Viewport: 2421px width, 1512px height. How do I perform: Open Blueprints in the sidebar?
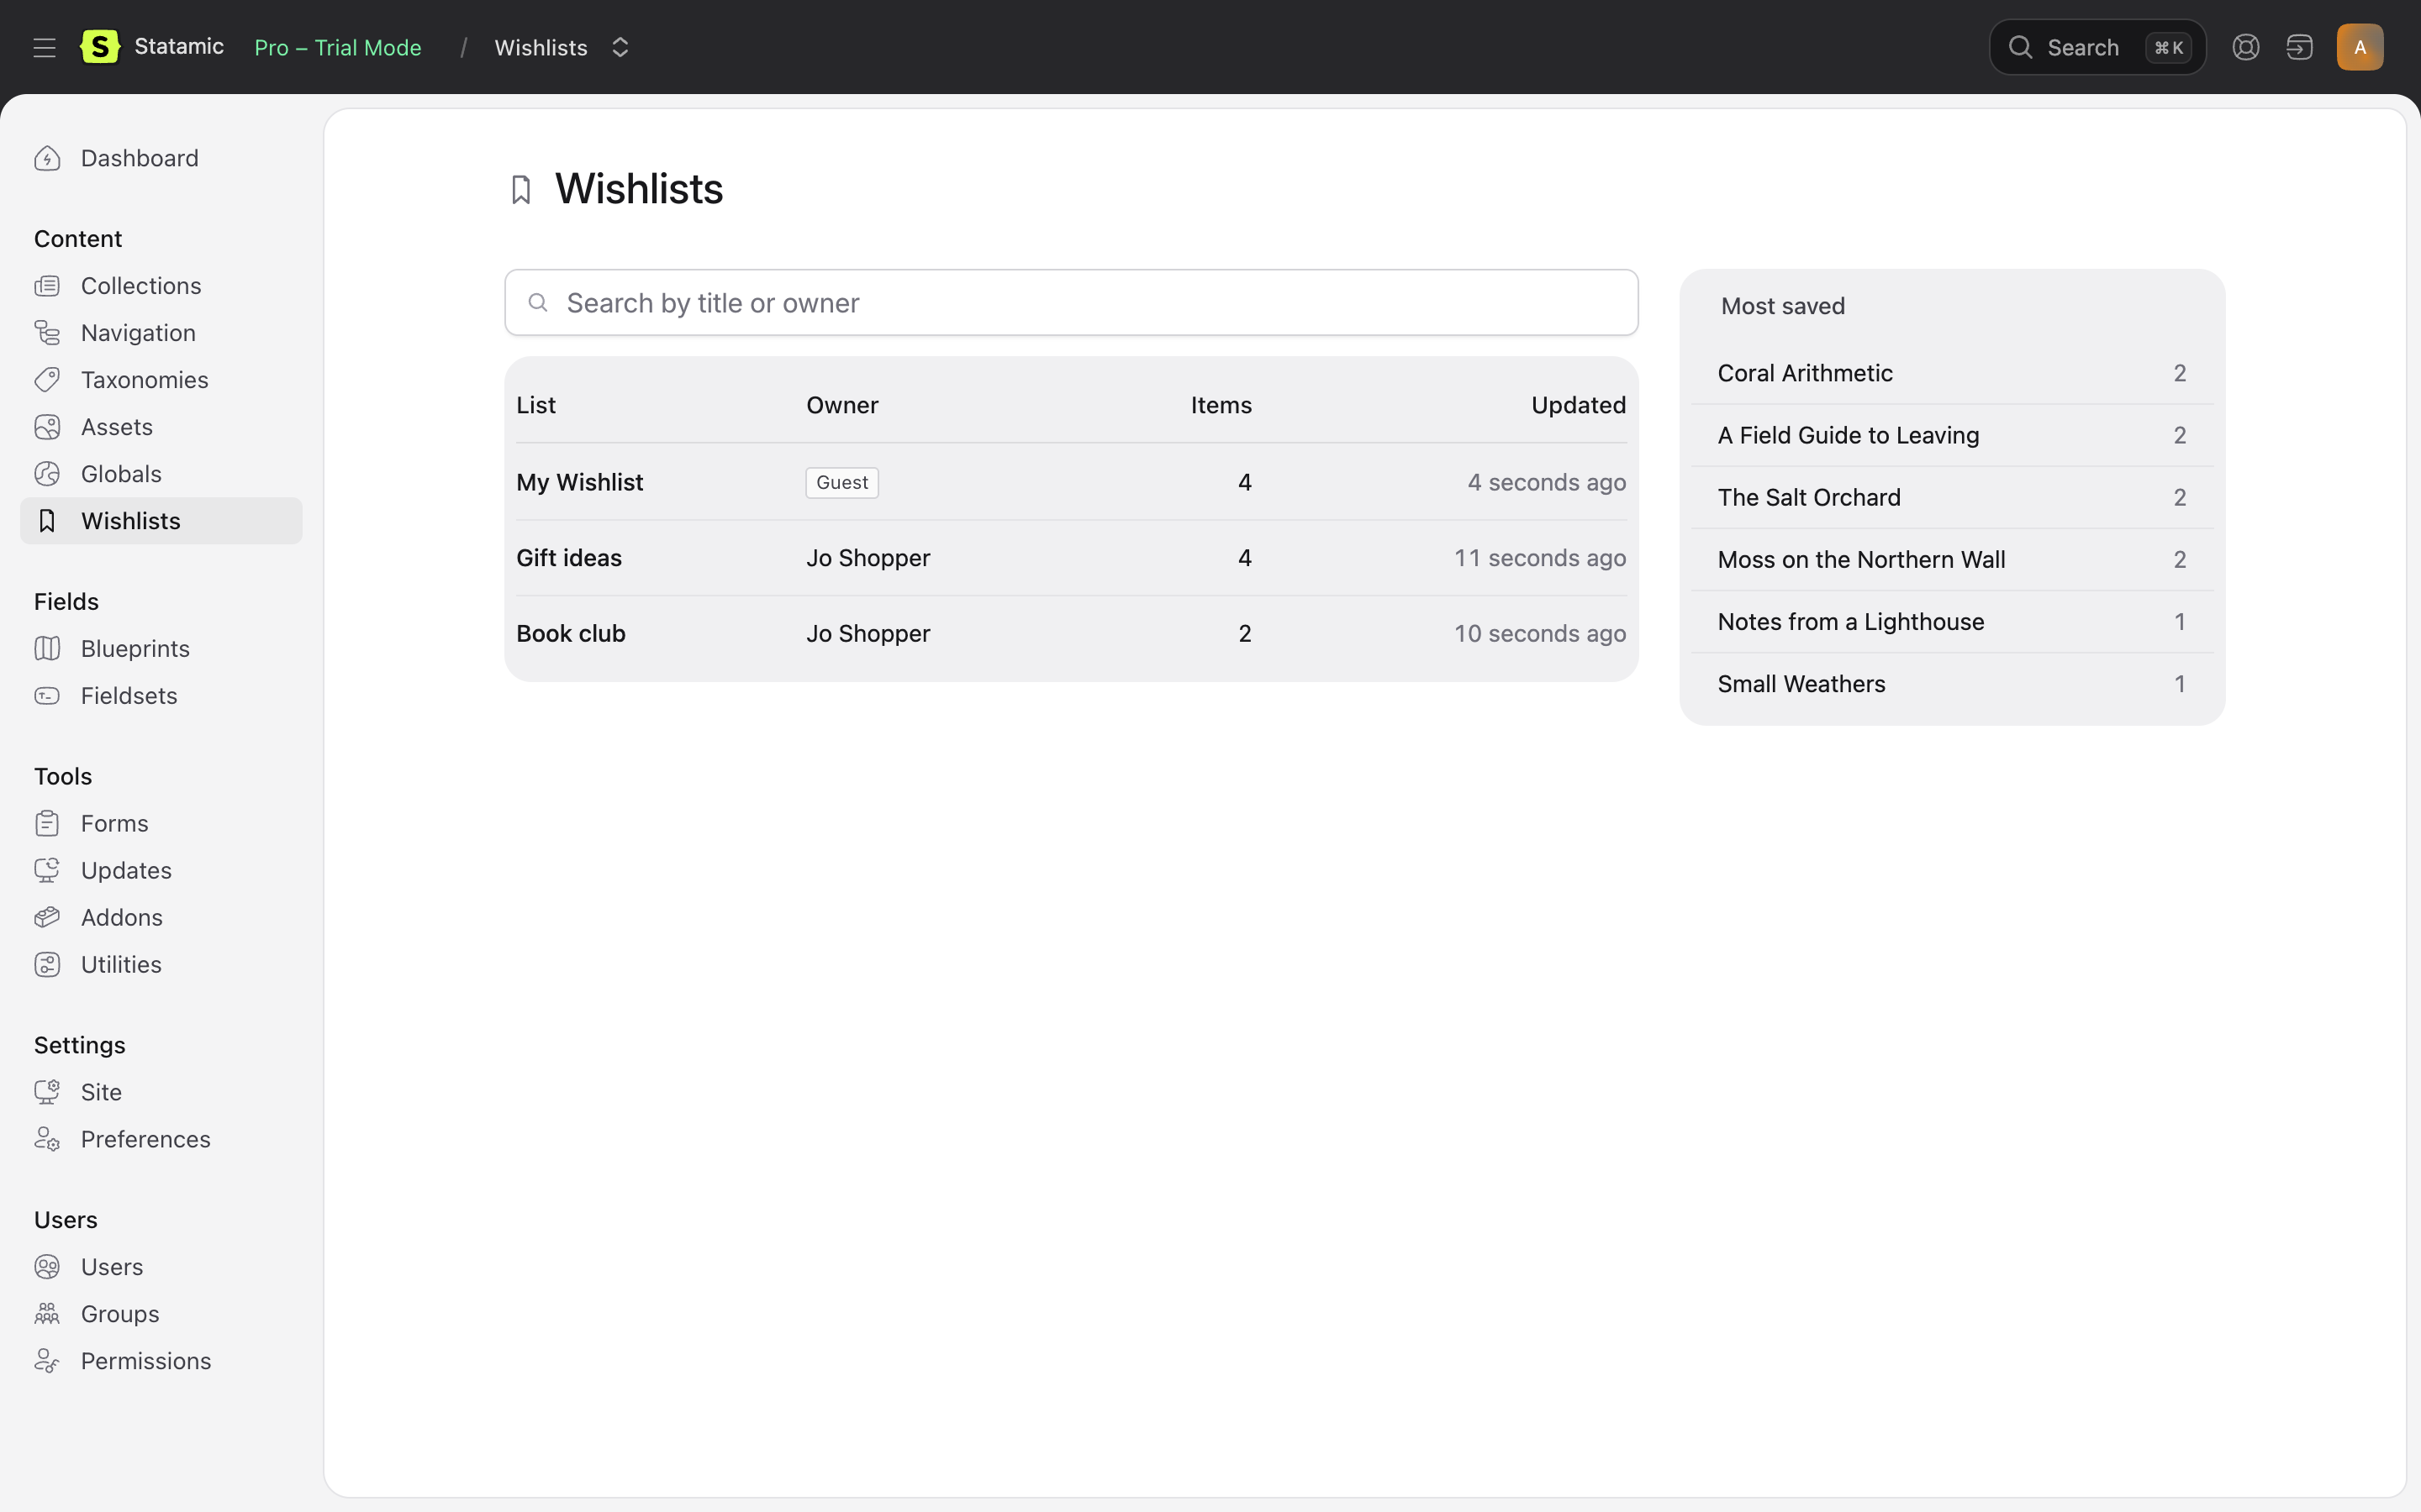[x=161, y=648]
